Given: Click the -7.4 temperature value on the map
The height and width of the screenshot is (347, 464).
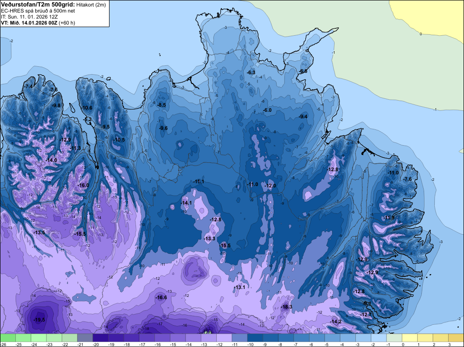Looking at the screenshot, I should pyautogui.click(x=29, y=86).
